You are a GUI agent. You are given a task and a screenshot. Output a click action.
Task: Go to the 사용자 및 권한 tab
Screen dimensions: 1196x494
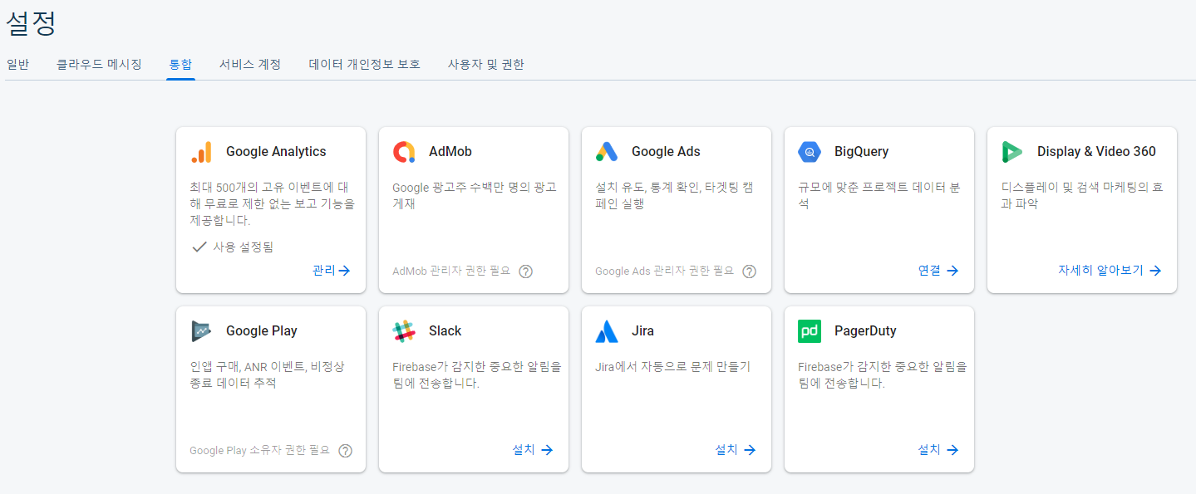(x=485, y=64)
